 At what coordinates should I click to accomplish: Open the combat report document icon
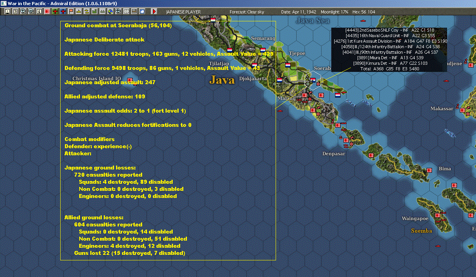click(x=15, y=11)
